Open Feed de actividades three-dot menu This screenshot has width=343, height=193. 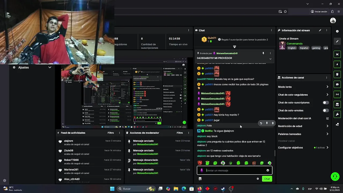[x=120, y=133]
